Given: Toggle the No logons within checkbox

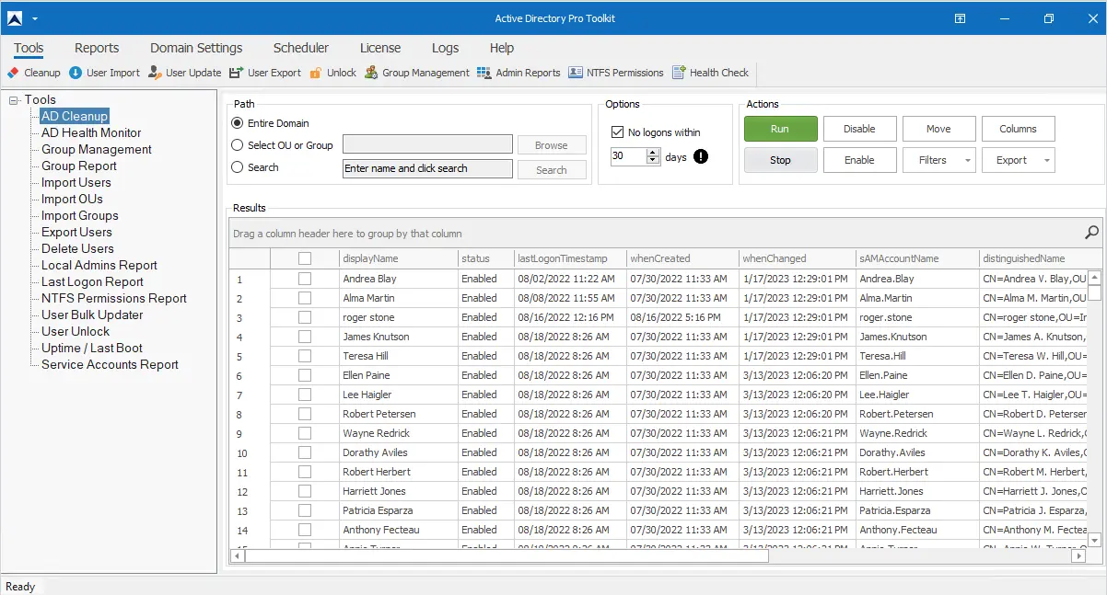Looking at the screenshot, I should click(x=618, y=132).
